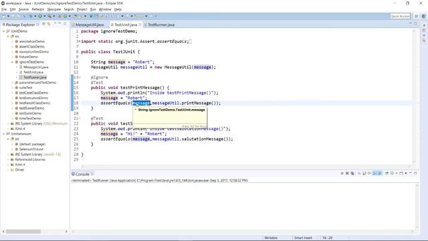Click Terminate square in Console toolbar
The image size is (428, 241).
342,173
